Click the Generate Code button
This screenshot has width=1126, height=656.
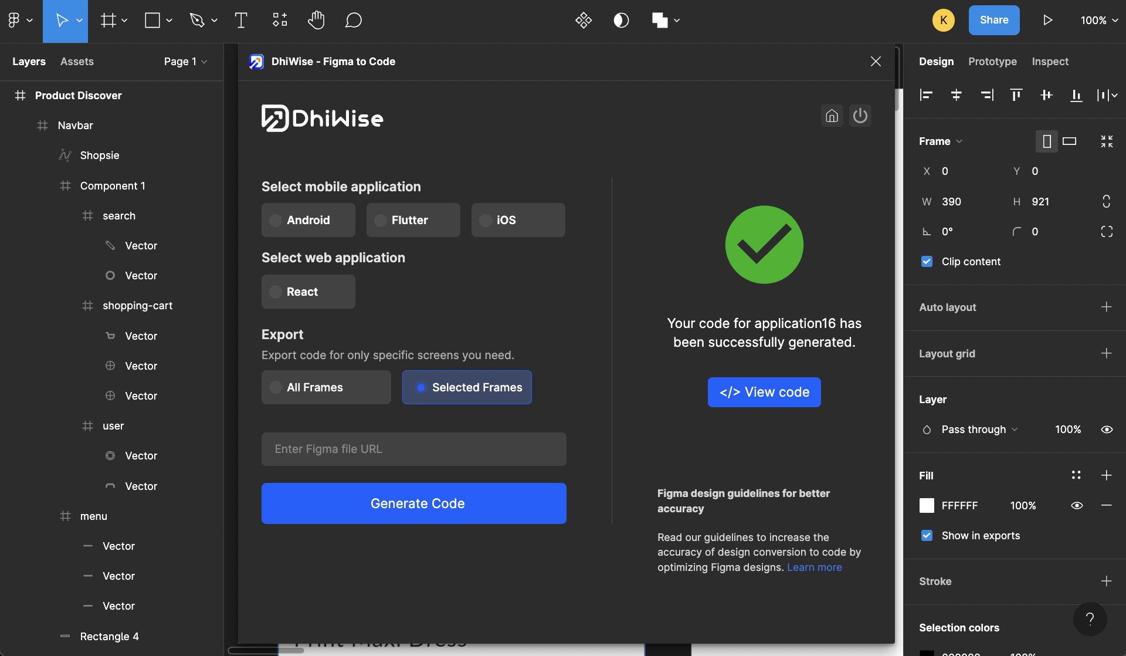(414, 503)
